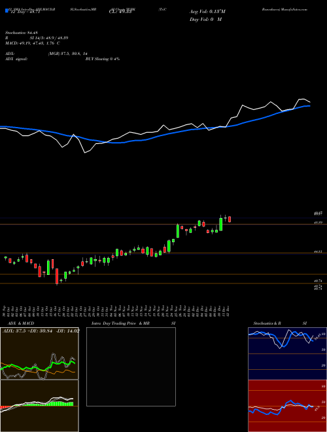Select the 'Intra Day Trading Price & MR' title
Image resolution: width=327 pixels, height=432 pixels.
[120, 323]
